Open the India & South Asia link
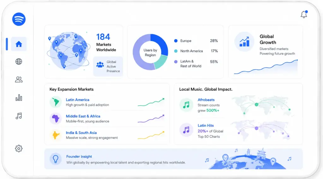This screenshot has height=179, width=323. click(81, 133)
